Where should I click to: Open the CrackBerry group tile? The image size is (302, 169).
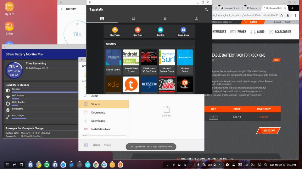[x=185, y=84]
